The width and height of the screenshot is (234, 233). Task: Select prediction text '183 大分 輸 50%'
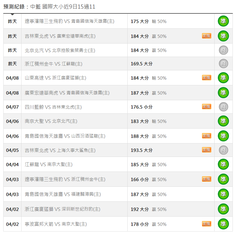pos(149,121)
